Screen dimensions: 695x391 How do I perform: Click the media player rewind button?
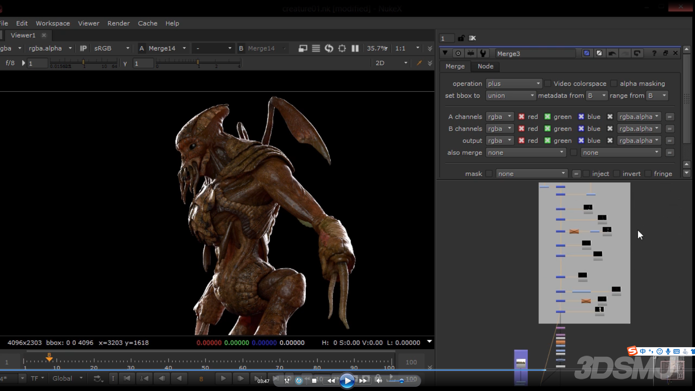coord(331,381)
